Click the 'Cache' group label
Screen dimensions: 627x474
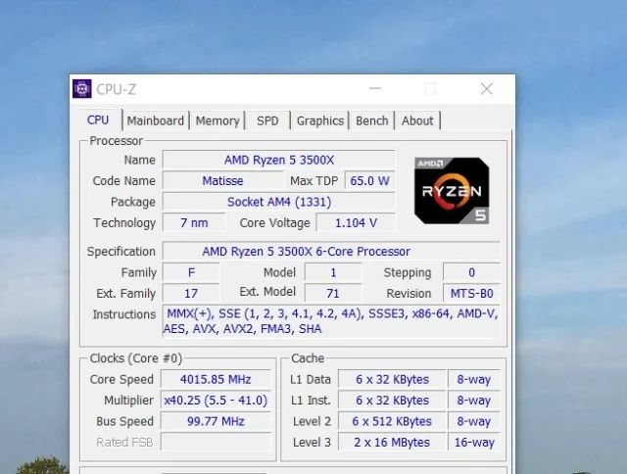(x=308, y=358)
